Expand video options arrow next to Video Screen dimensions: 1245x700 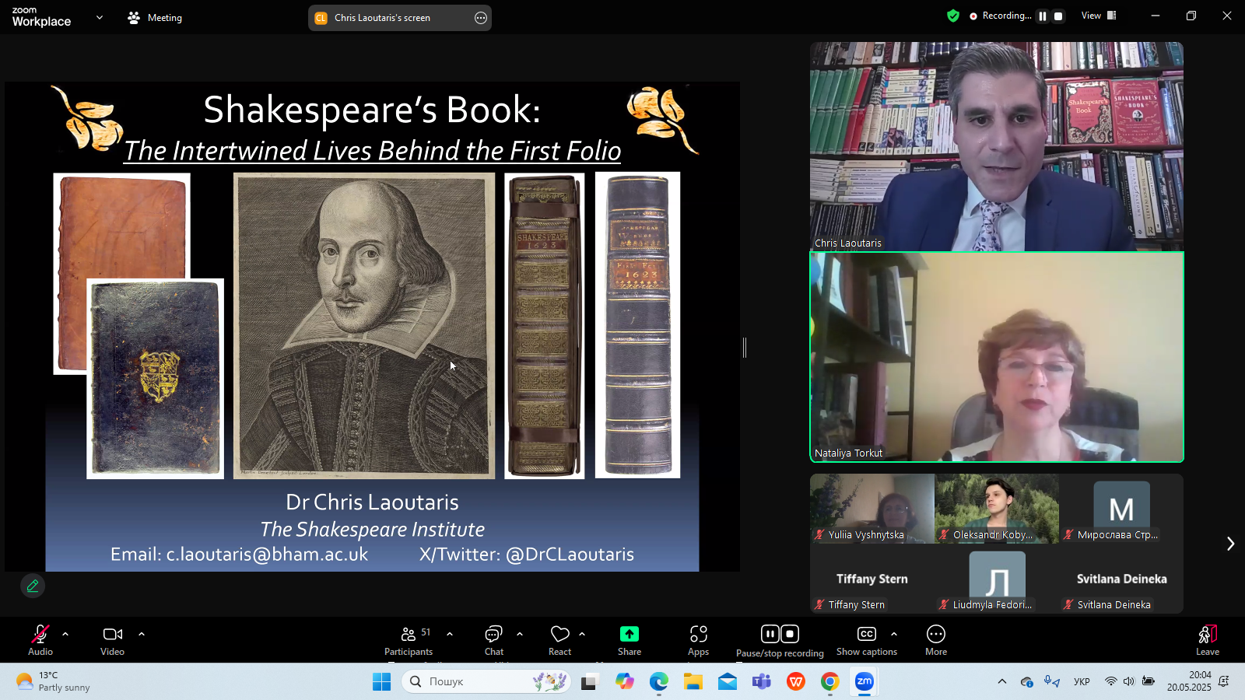(142, 634)
